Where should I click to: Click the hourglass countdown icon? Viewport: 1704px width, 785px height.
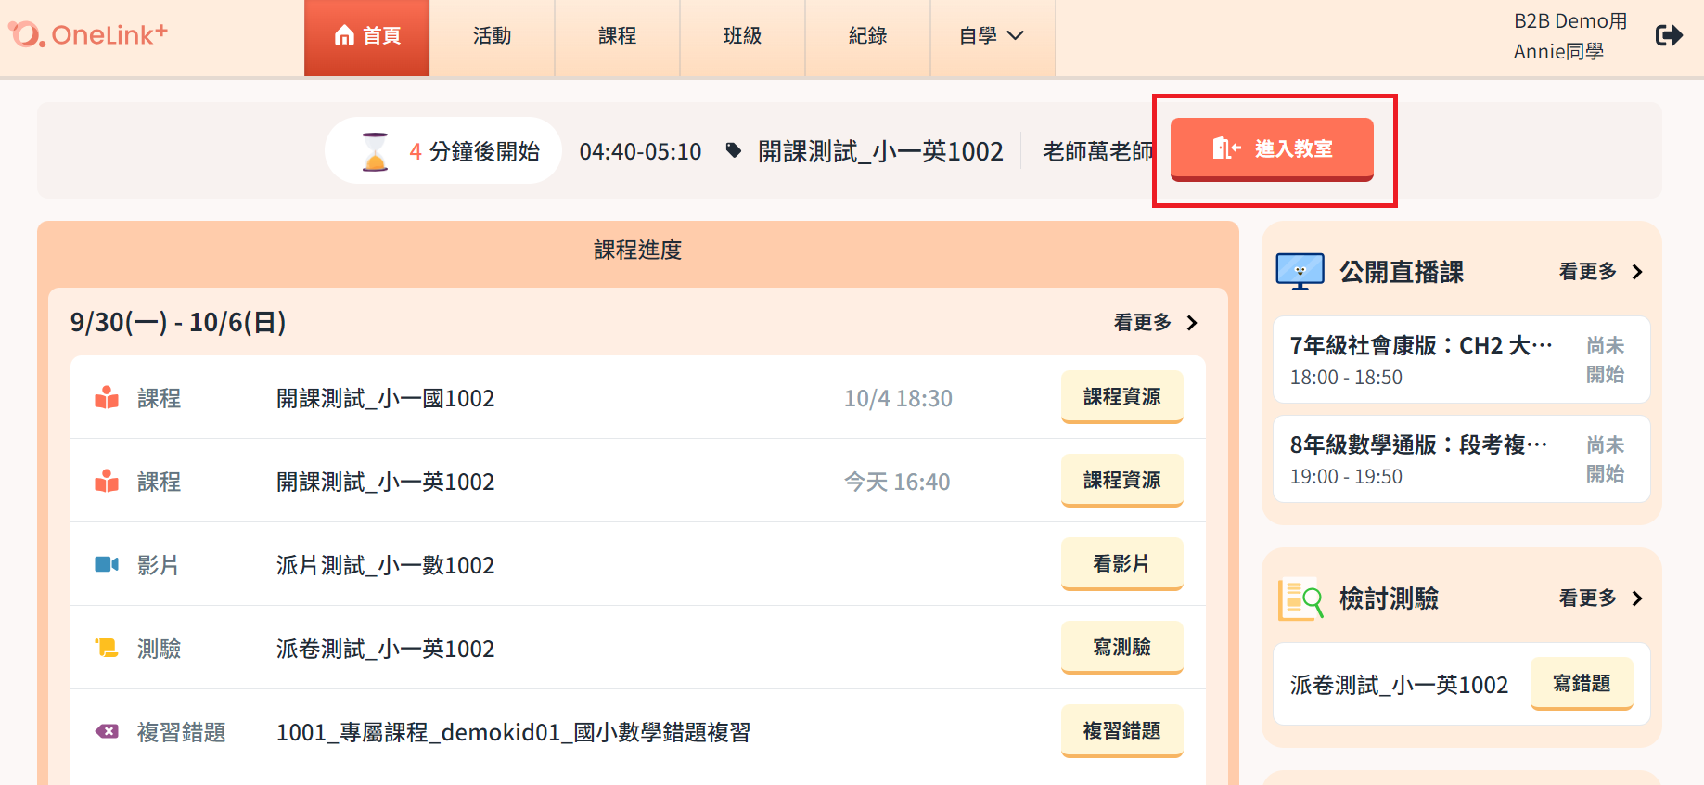point(375,151)
